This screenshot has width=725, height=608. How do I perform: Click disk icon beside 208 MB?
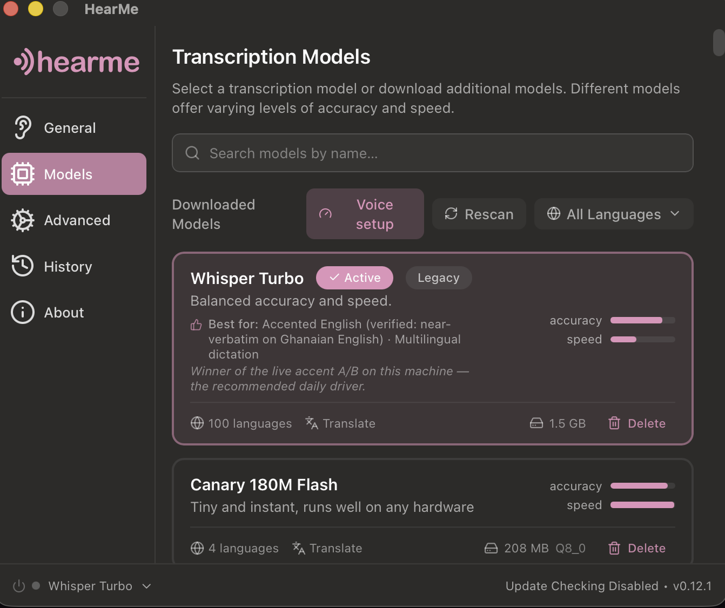pyautogui.click(x=491, y=548)
